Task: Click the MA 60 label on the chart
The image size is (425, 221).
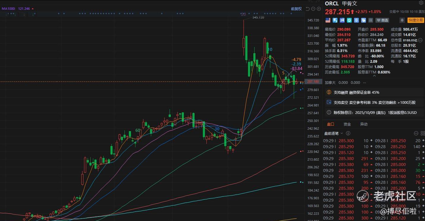Action: pos(138,130)
